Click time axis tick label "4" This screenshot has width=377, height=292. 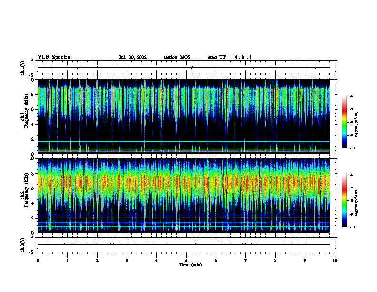tap(157, 261)
